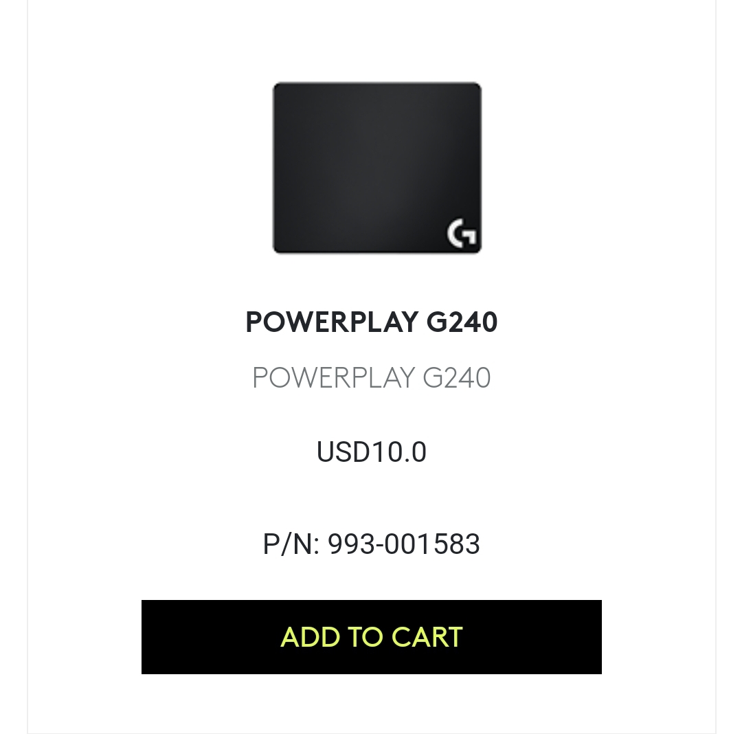Click "POWERPLAY" in the gray subtitle
This screenshot has width=742, height=734.
334,377
